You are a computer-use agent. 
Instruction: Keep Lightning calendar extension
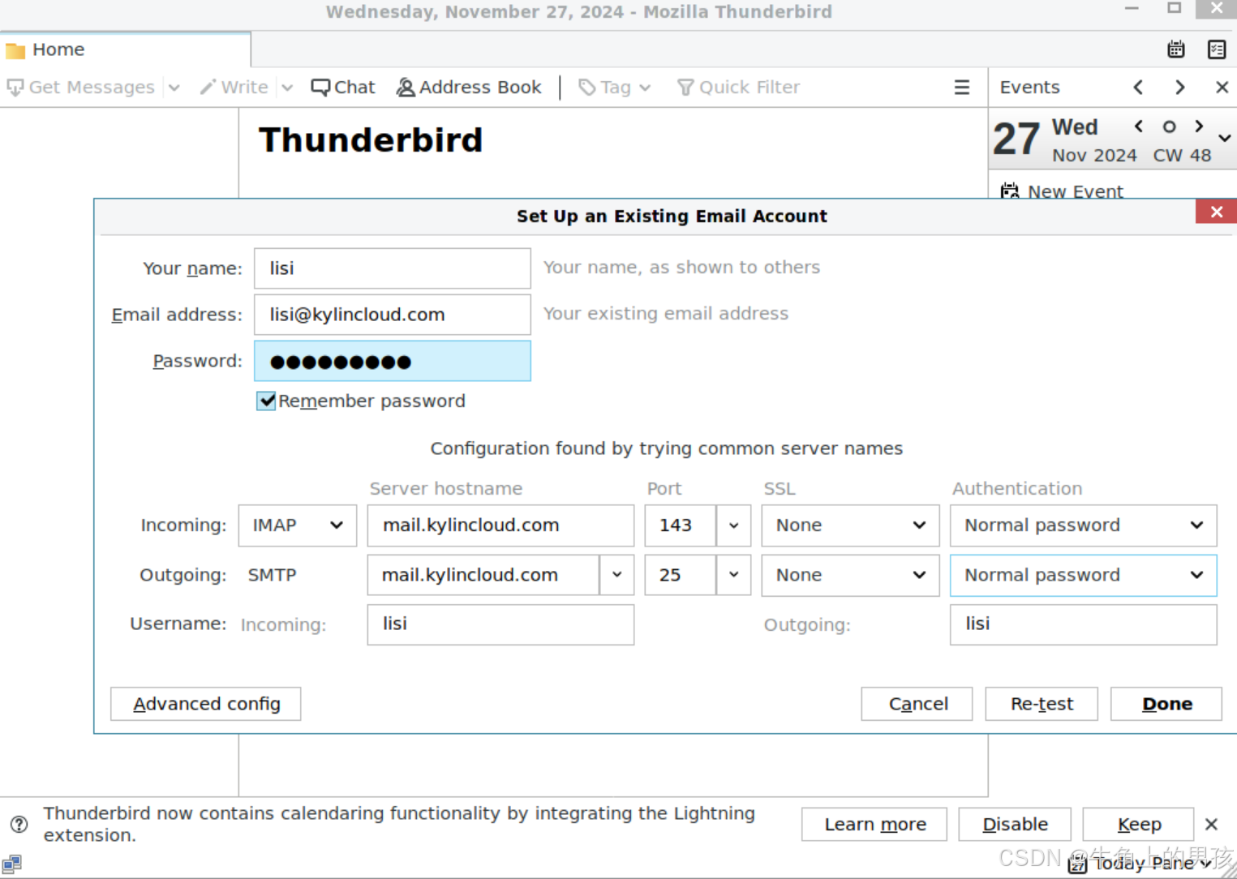[x=1138, y=825]
